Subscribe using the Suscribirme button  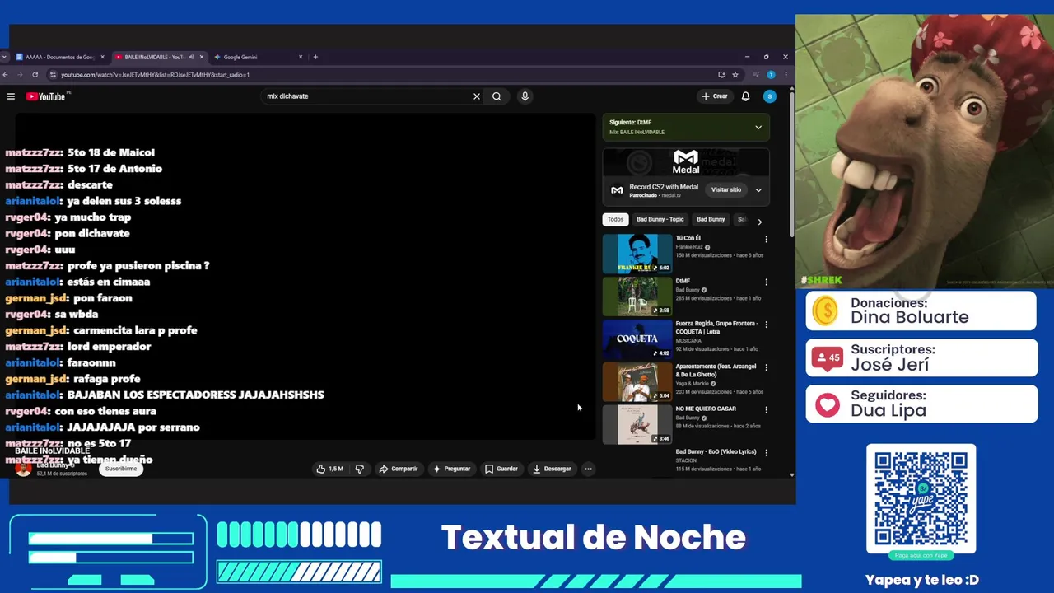(x=121, y=469)
